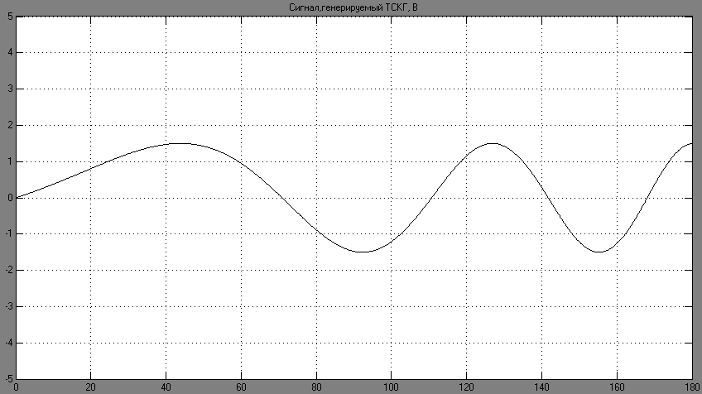Image resolution: width=702 pixels, height=394 pixels.
Task: Click the x-axis label '20'
Action: point(91,387)
